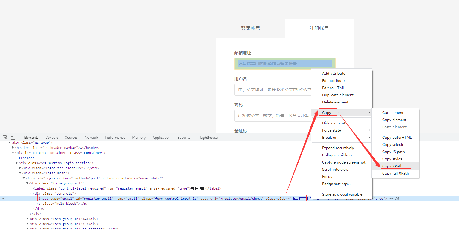
Task: Open the Lighthouse tab
Action: (x=209, y=138)
